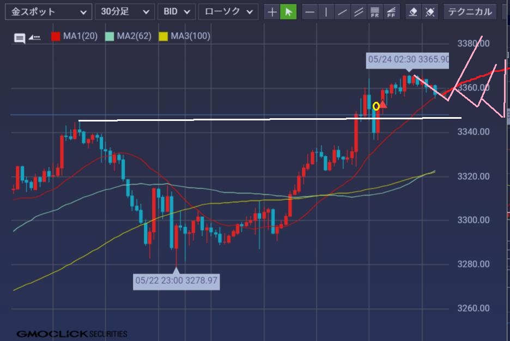Click the 3320.00 price axis label
Viewport: 510px width, 341px height.
[x=473, y=176]
